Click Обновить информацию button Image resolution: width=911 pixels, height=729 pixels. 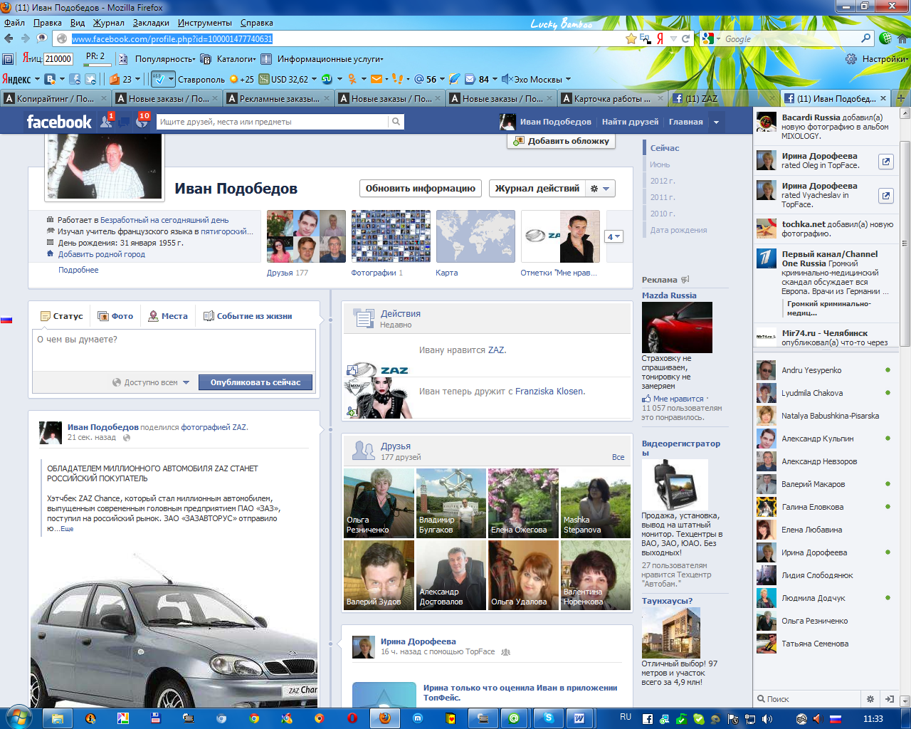[x=421, y=189]
